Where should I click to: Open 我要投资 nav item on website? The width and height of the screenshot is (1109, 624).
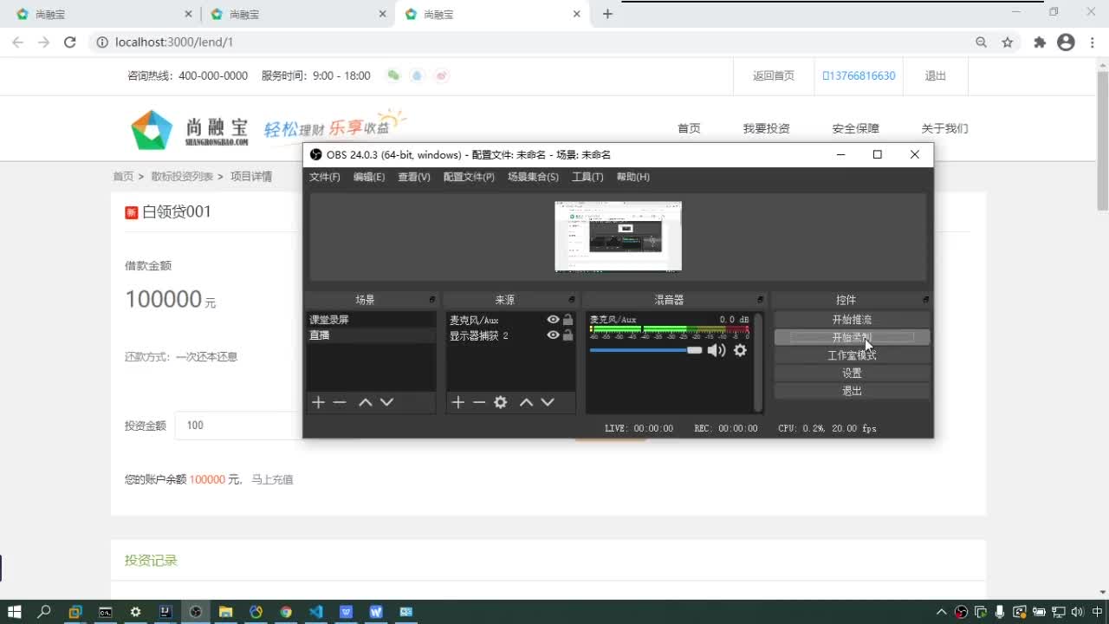766,128
